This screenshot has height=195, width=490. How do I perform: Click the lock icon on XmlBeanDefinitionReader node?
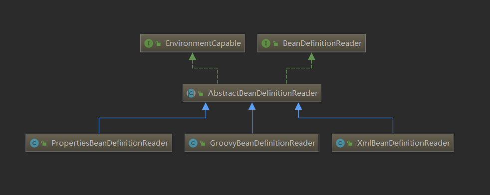pyautogui.click(x=350, y=143)
